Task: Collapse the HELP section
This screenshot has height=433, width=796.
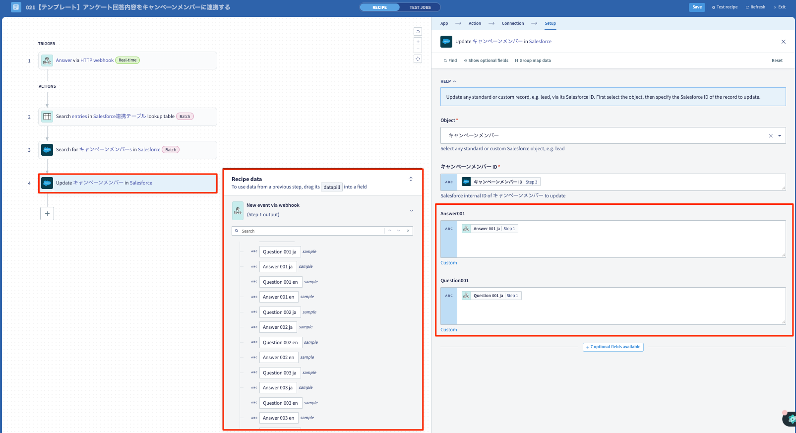Action: [x=448, y=81]
